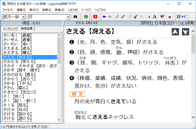The height and width of the screenshot is (129, 196).
Task: Click the red number 1 icon
Action: point(95,17)
